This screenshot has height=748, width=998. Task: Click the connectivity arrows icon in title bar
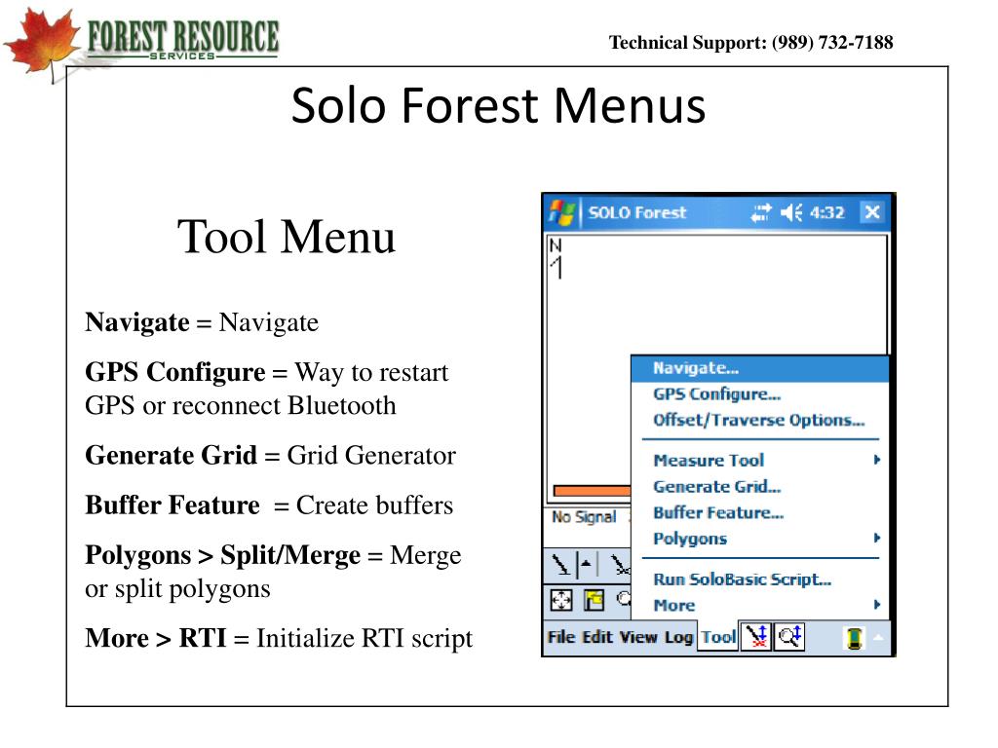point(760,212)
